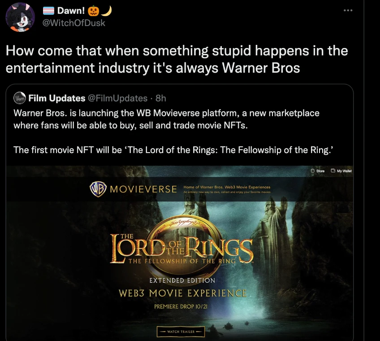Screen dimensions: 380x341
Task: Open the Film Updates account name
Action: (57, 98)
